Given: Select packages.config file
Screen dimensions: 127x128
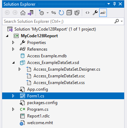Looking at the screenshot, I should (42, 103).
